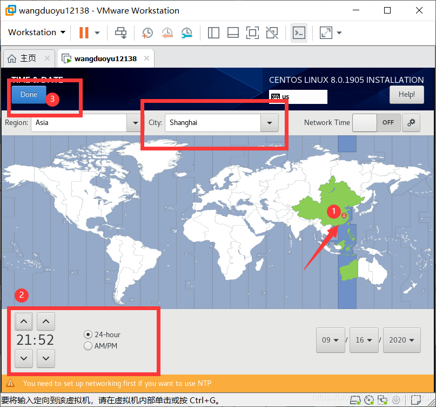This screenshot has width=436, height=407.
Task: Click the Shanghai location pin on map
Action: click(344, 216)
